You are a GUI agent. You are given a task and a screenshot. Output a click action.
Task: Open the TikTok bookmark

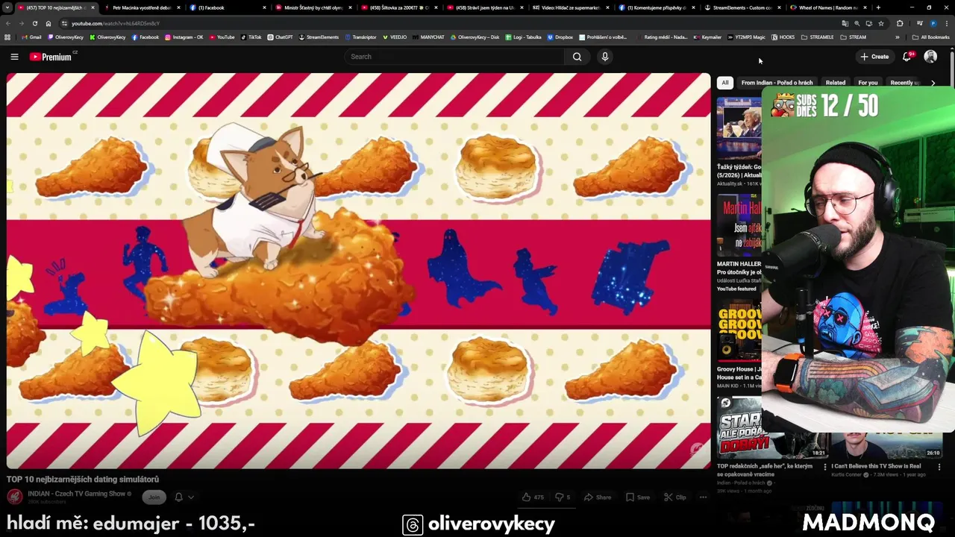coord(251,37)
